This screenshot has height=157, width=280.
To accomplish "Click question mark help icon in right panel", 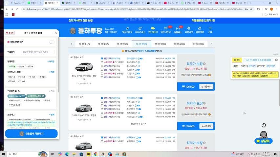I will [x=276, y=60].
